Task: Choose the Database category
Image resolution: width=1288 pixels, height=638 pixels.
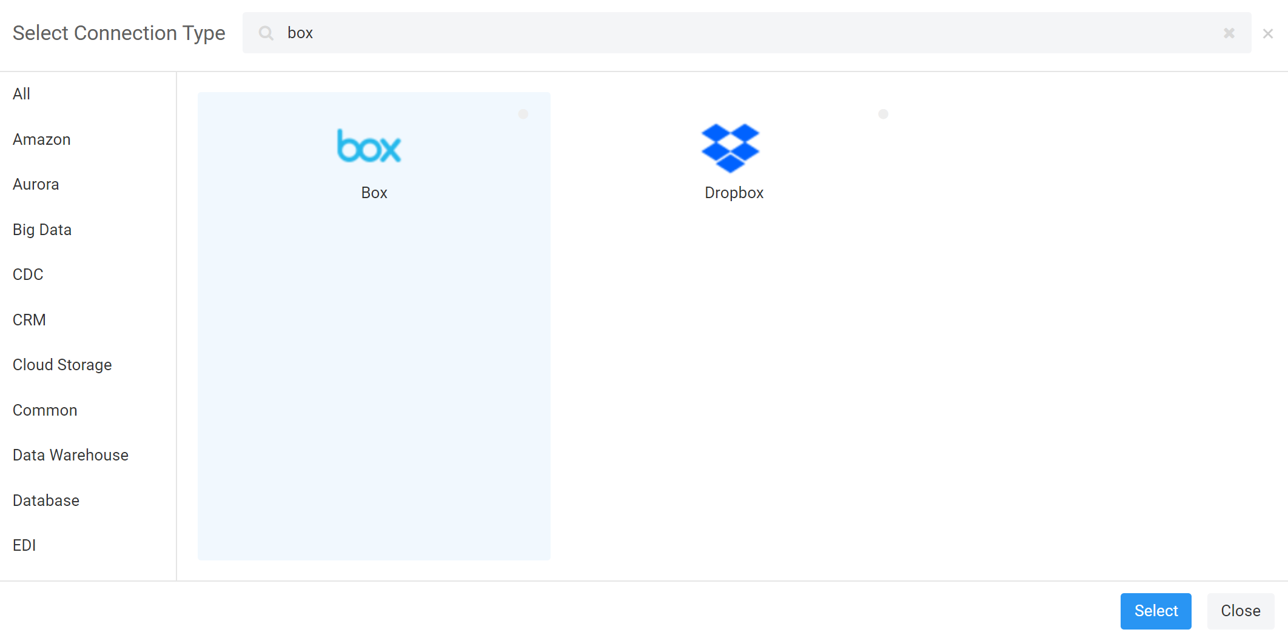Action: 46,500
